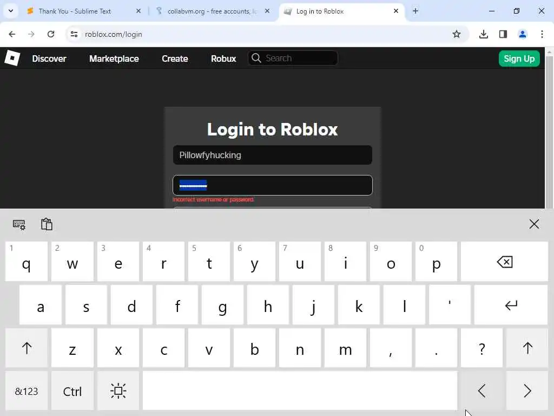Open the Marketplace page
The width and height of the screenshot is (554, 416).
(x=114, y=58)
